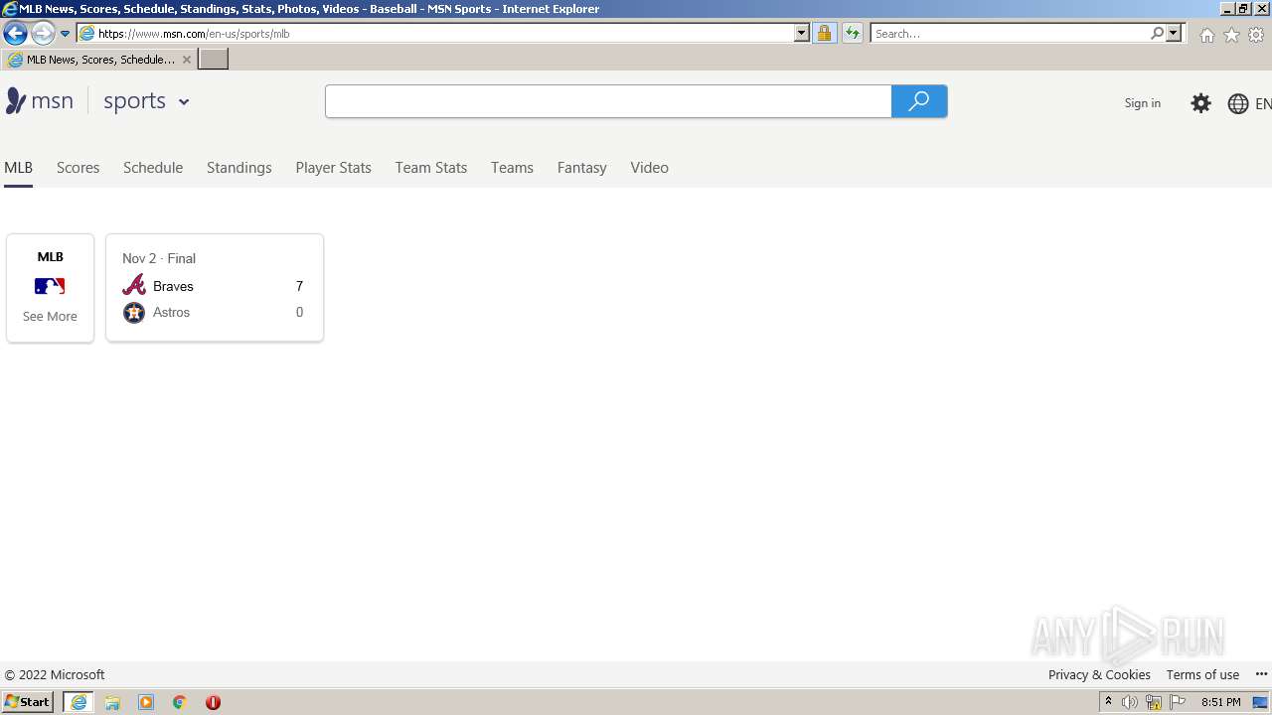Click the language globe icon
The image size is (1272, 715).
[1237, 103]
